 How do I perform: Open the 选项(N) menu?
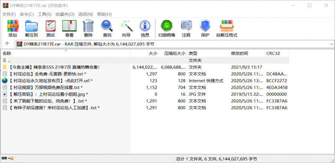tap(86, 14)
